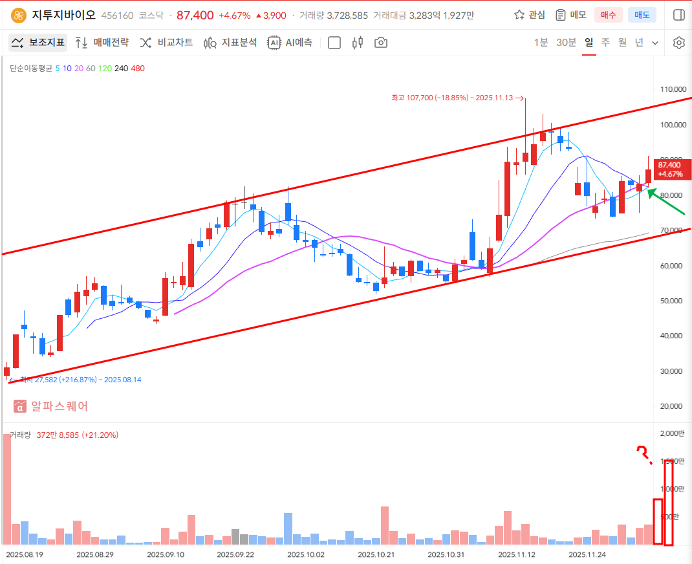Open chart settings gear icon
Viewport: 692px width, 564px height.
[x=678, y=43]
